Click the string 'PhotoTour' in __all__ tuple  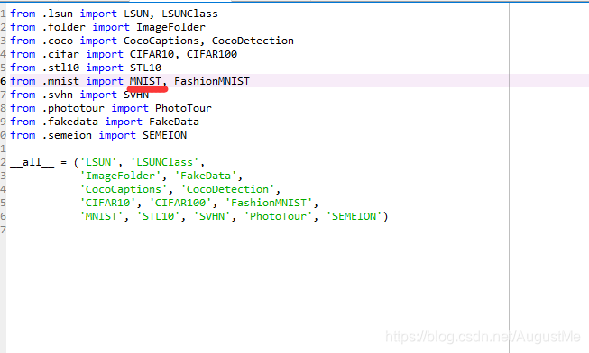278,216
